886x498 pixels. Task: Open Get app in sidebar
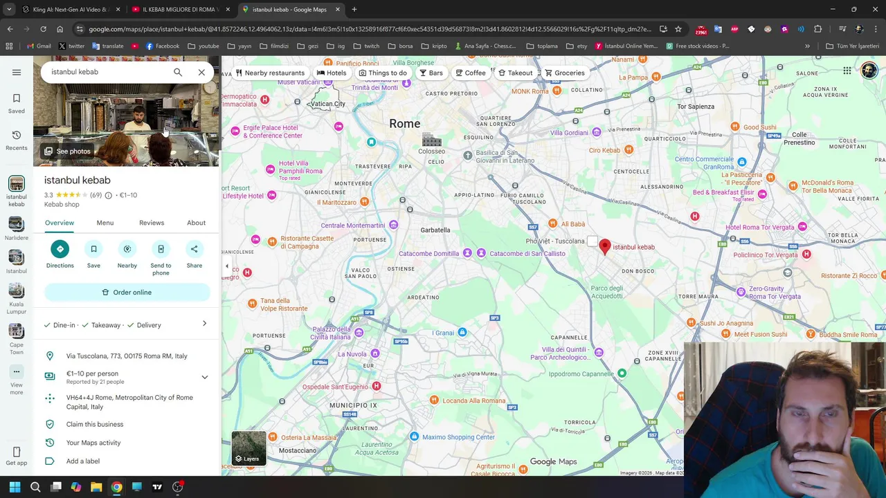(x=17, y=456)
